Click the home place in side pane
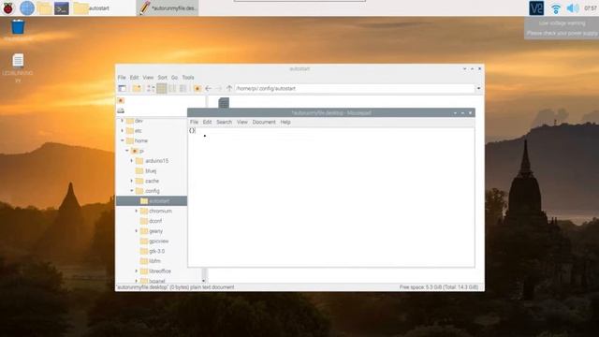 [x=121, y=100]
